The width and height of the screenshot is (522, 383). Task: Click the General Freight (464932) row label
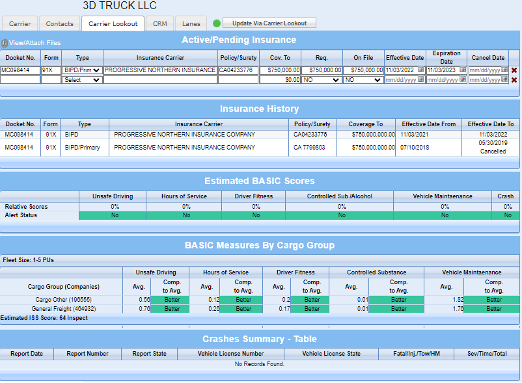coord(64,308)
